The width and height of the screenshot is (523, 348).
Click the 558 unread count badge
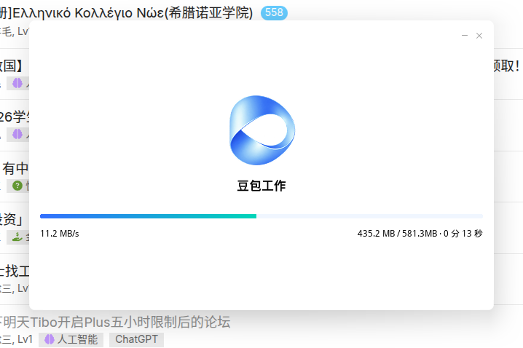pyautogui.click(x=274, y=12)
